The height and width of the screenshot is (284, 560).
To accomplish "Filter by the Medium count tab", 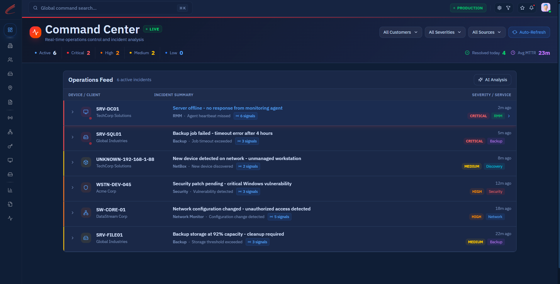I will pos(142,53).
